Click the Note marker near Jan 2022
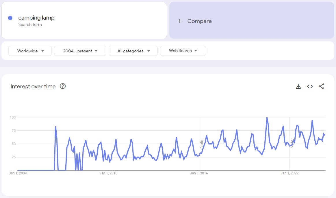 tap(292, 144)
